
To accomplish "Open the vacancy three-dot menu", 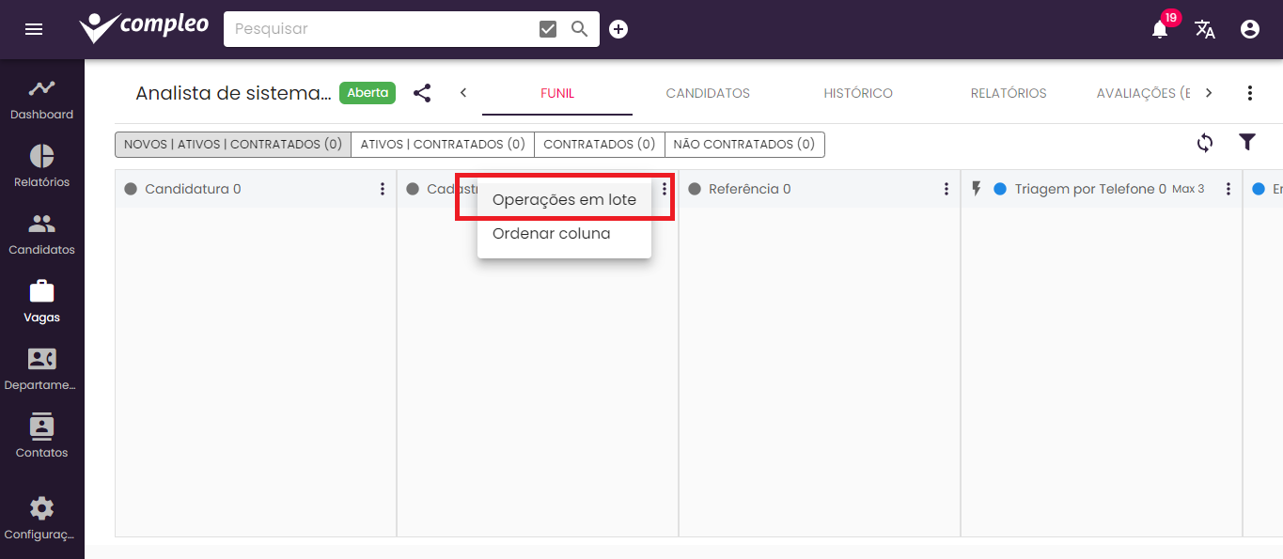I will coord(1249,93).
